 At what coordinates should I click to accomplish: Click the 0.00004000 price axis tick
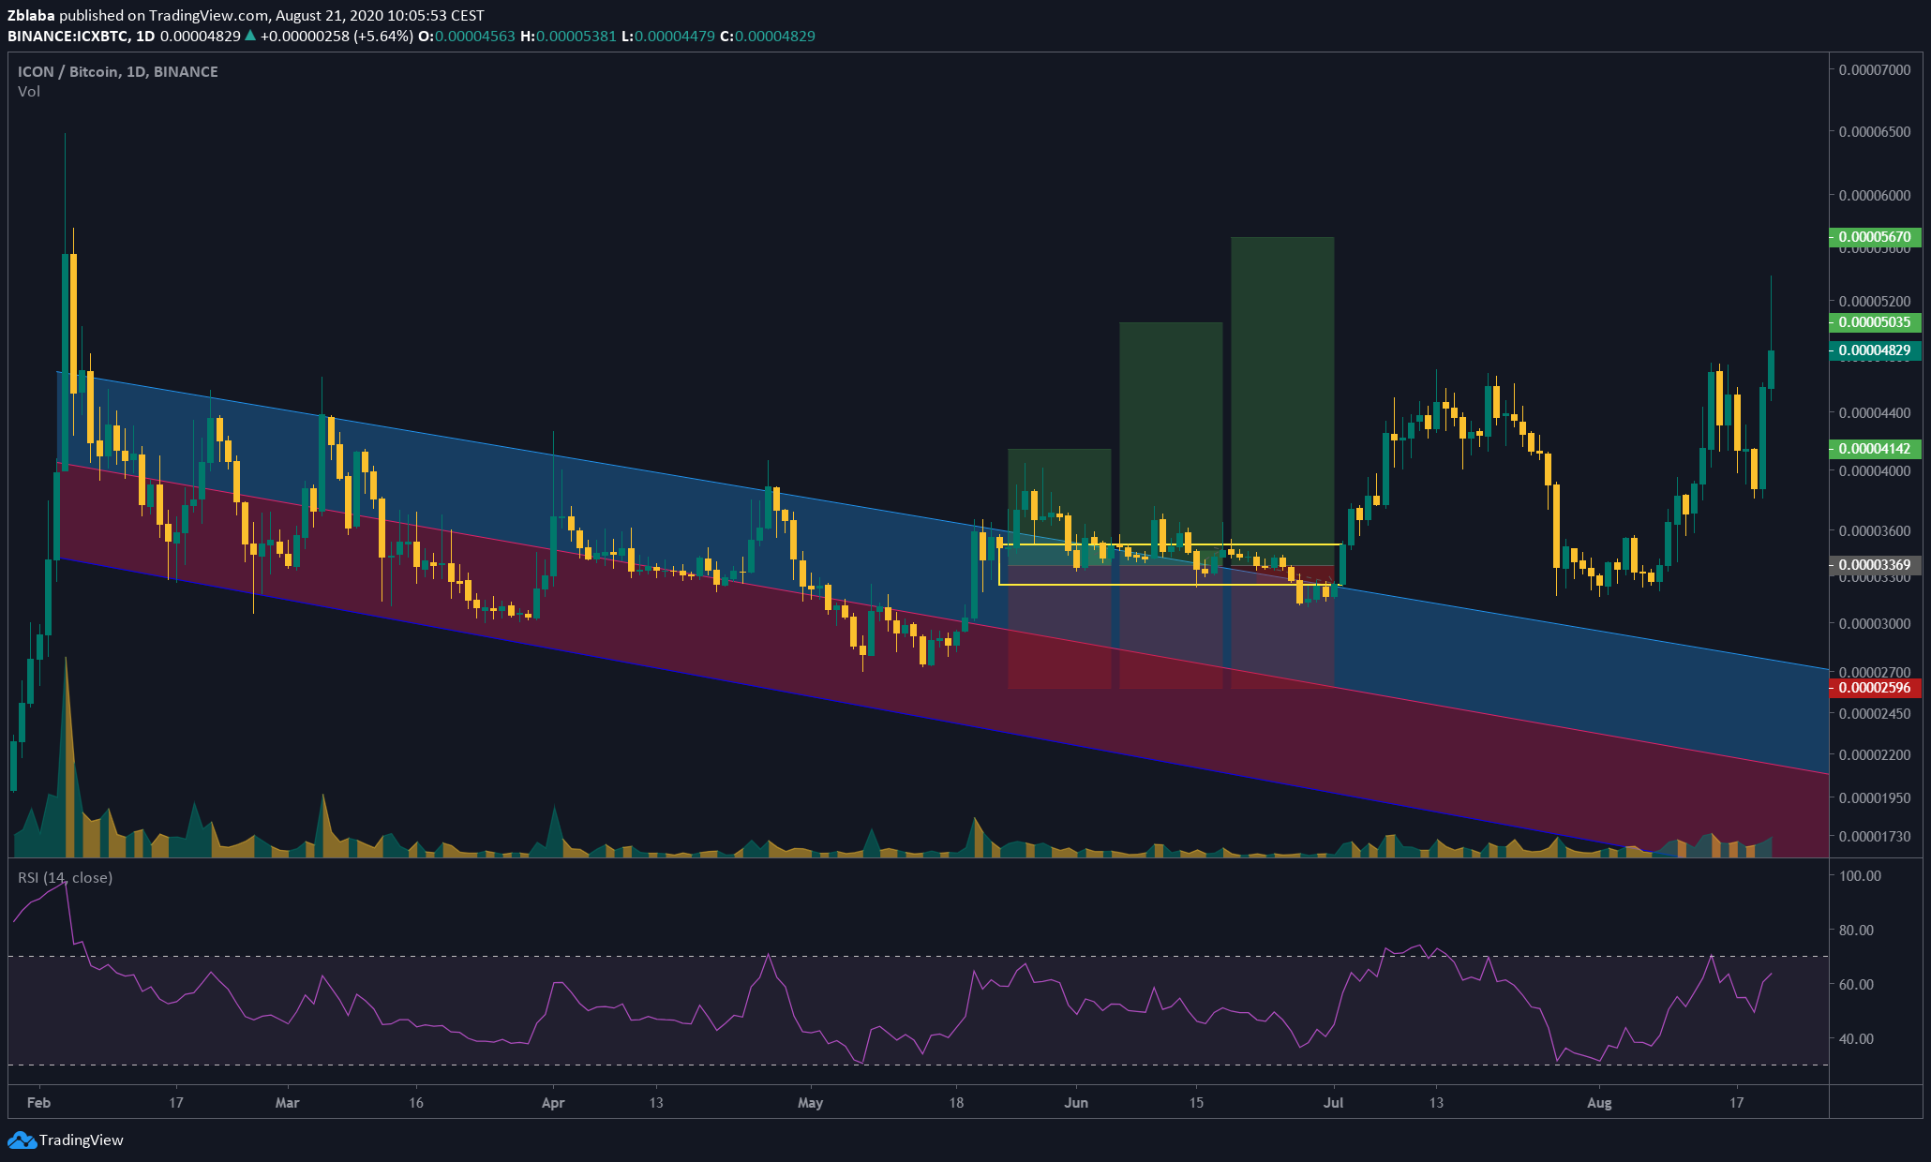(x=1875, y=471)
